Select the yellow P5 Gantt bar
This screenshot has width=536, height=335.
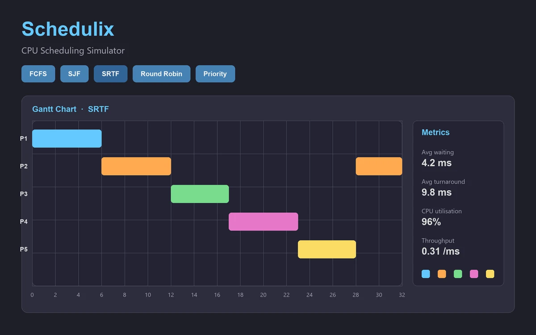[327, 249]
